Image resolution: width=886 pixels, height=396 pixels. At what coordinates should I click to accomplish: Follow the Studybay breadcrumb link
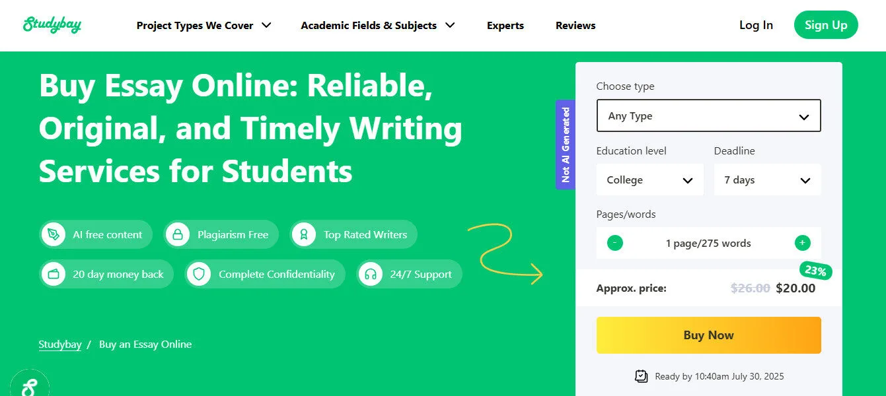[60, 345]
